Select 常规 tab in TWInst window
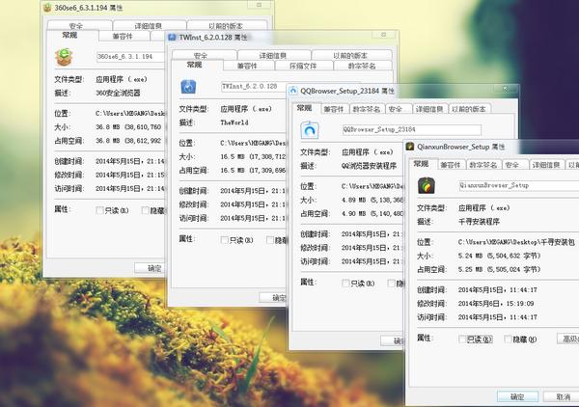This screenshot has height=407, width=579. (197, 65)
